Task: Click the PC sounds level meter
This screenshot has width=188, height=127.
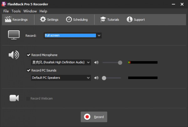Action: coord(143,78)
